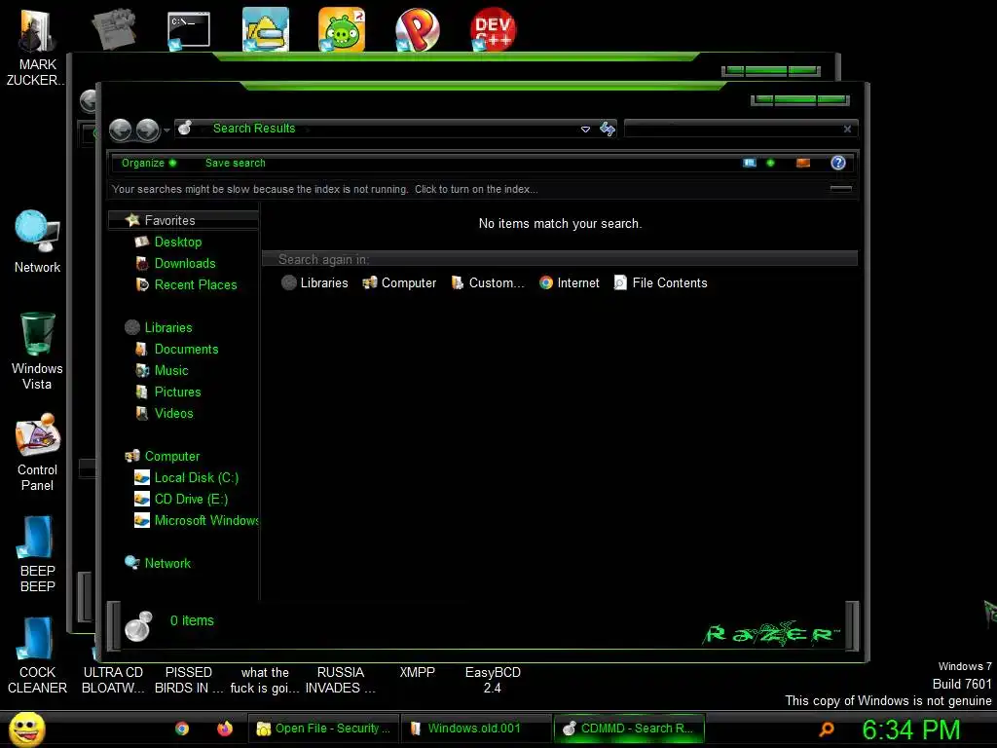Open the BEEP BEEP desktop shortcut
The width and height of the screenshot is (997, 748).
tap(37, 554)
